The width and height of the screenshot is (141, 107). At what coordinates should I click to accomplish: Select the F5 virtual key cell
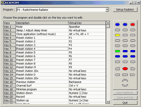click(x=87, y=53)
